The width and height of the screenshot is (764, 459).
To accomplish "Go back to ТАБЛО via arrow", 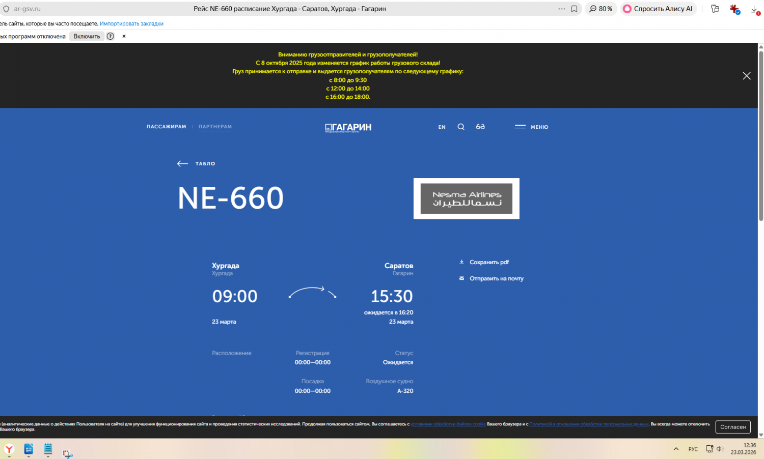I will pos(183,164).
